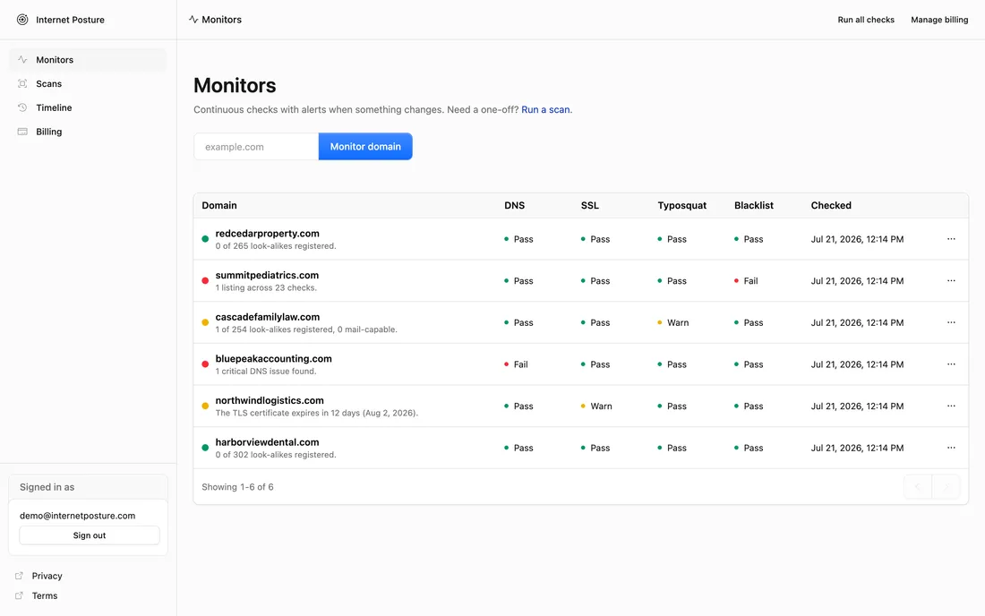985x616 pixels.
Task: Click the yellow status dot for cascadefamilylaw.com
Action: [x=205, y=322]
